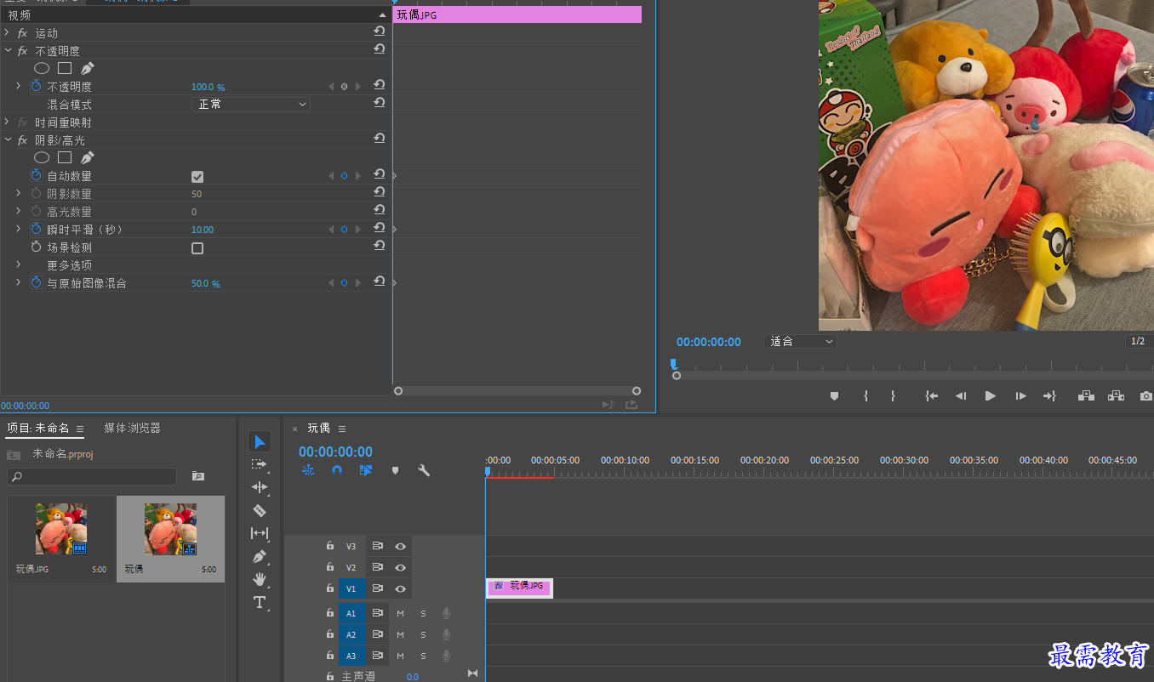Create ellipse mask under 不透明度

(42, 68)
